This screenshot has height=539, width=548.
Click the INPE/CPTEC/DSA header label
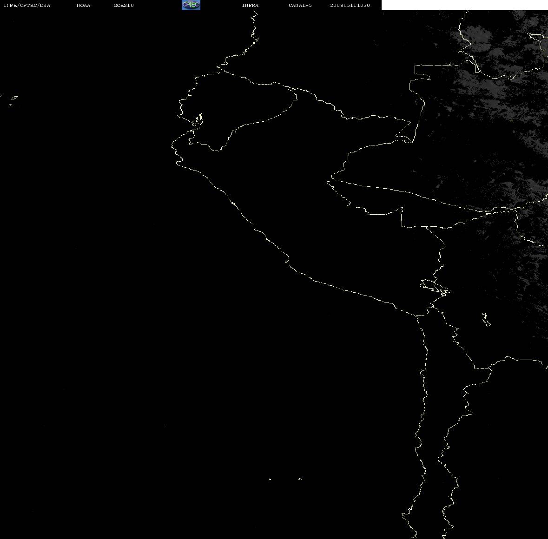click(x=26, y=5)
